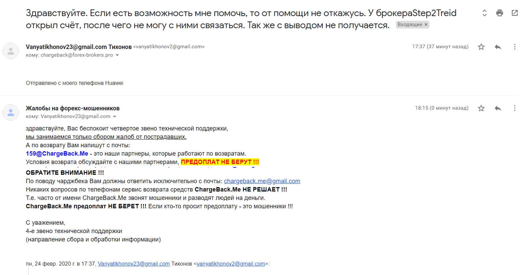Open quoted Vanyatikhonov23@gmail.com link at bottom
525x275 pixels.
[134, 264]
